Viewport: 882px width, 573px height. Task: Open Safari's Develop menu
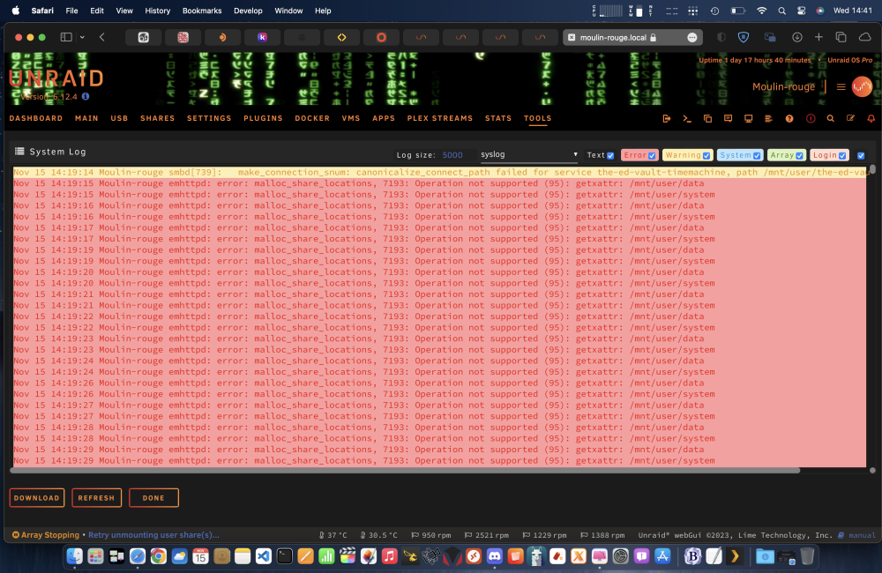click(248, 11)
